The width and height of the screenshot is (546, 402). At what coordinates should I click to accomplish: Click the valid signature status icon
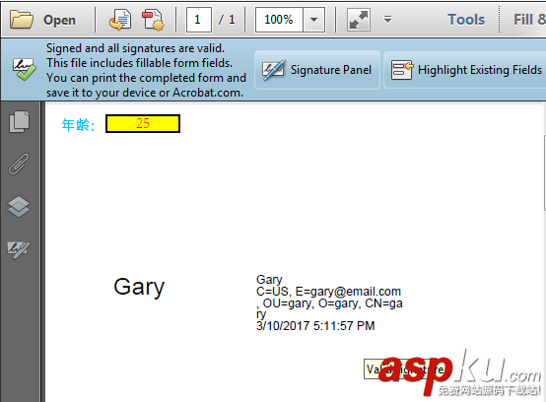pyautogui.click(x=24, y=69)
